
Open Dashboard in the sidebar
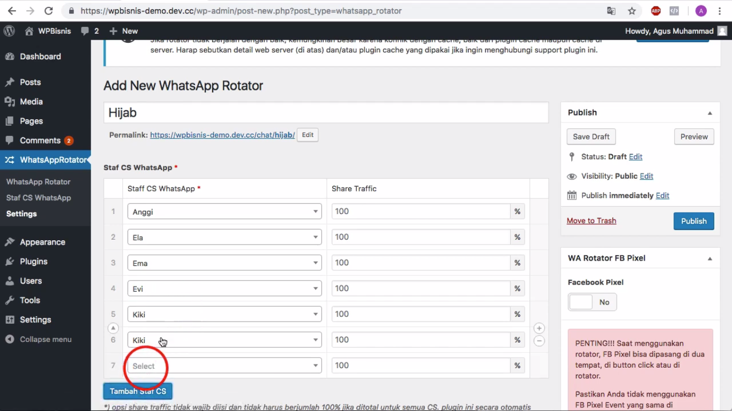(x=40, y=56)
